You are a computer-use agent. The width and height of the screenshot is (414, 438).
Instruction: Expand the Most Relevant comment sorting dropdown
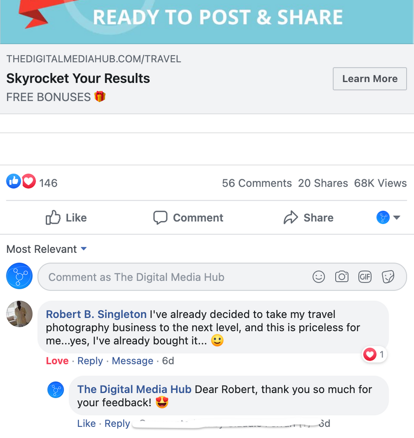tap(47, 249)
